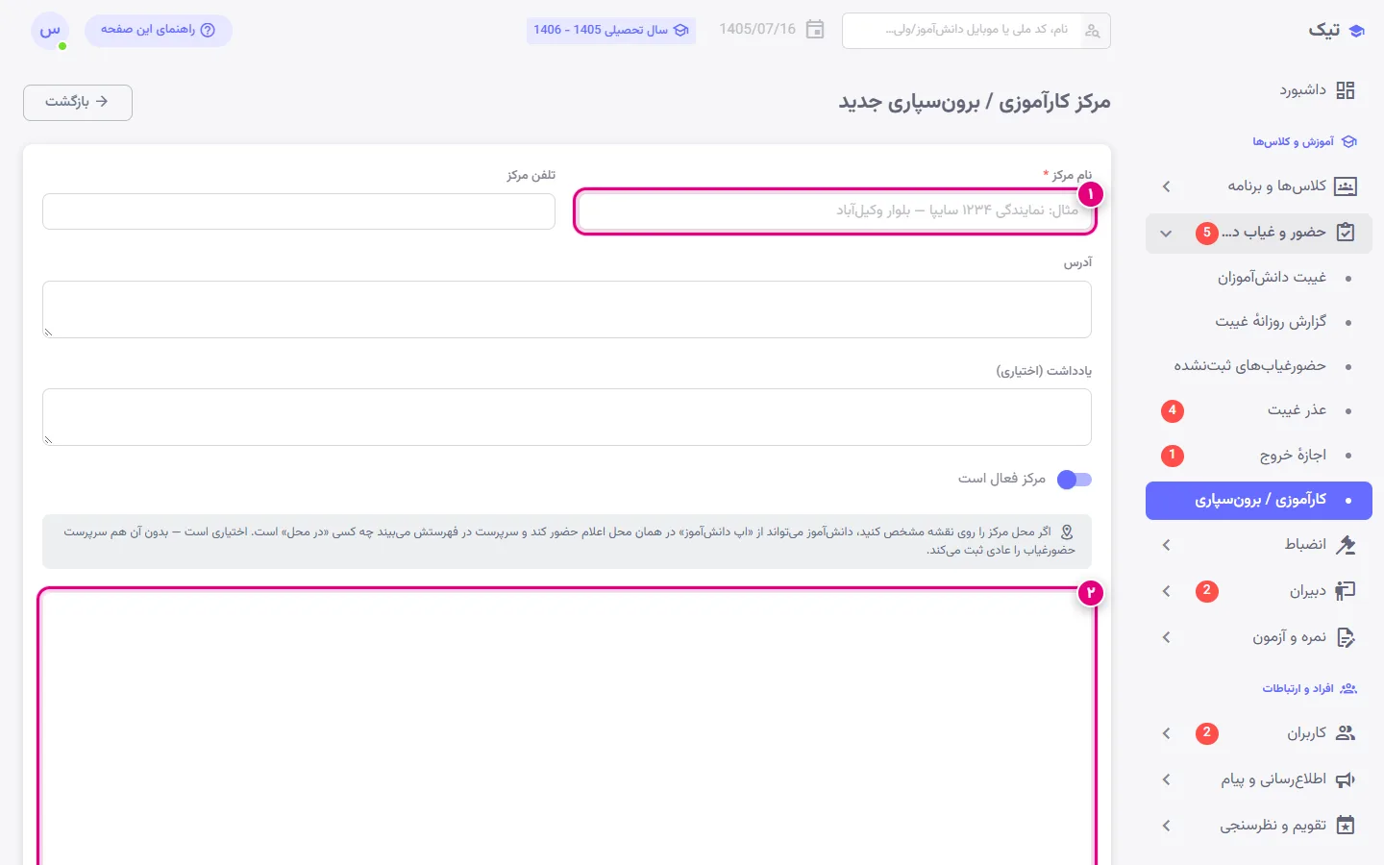
Task: Expand the کاربران menu chevron
Action: click(1166, 733)
